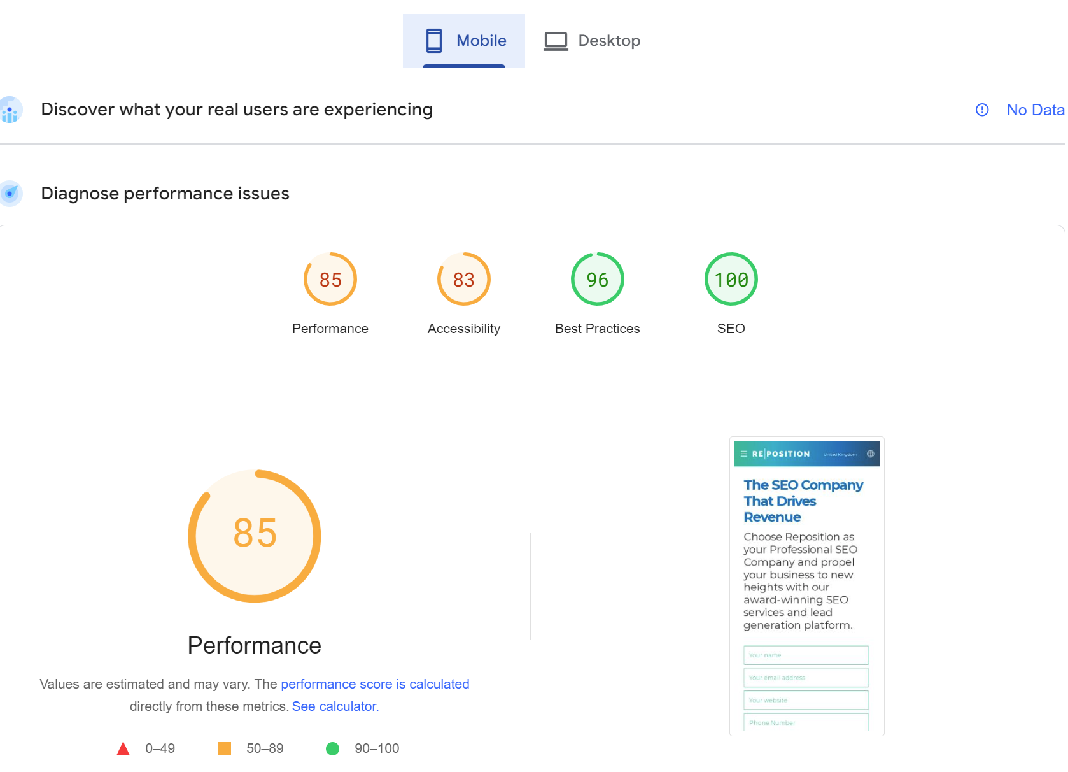Click the desktop laptop icon
1068x772 pixels.
[556, 41]
